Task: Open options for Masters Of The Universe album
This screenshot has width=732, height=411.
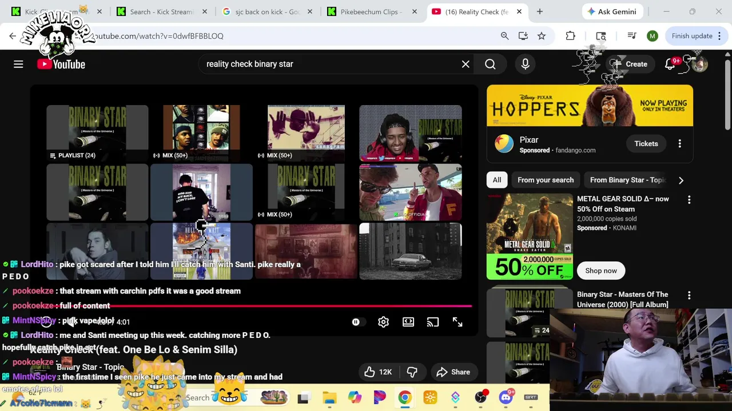Action: [x=689, y=295]
